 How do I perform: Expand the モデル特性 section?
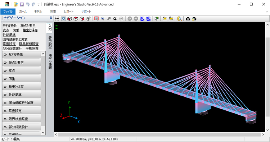pyautogui.click(x=22, y=55)
